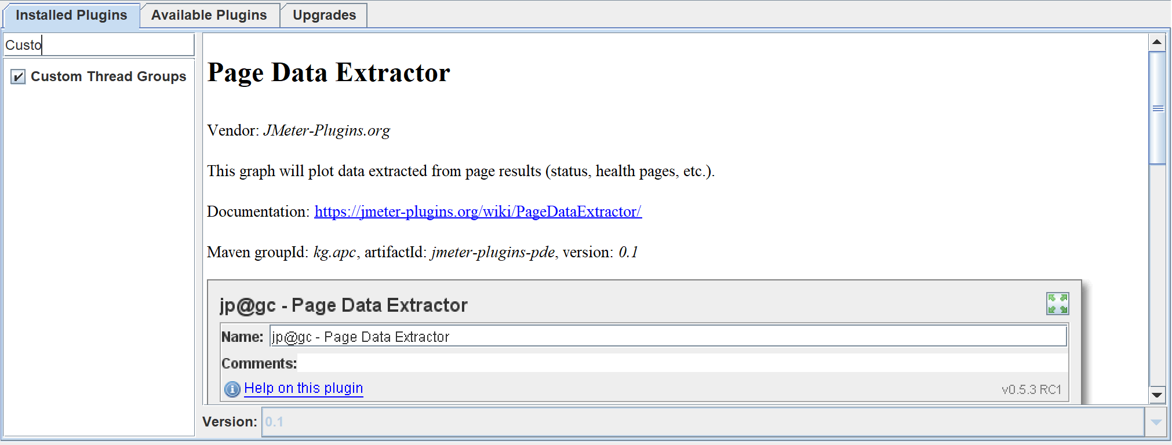This screenshot has height=445, width=1172.
Task: Open the Available Plugins tab
Action: pyautogui.click(x=209, y=15)
